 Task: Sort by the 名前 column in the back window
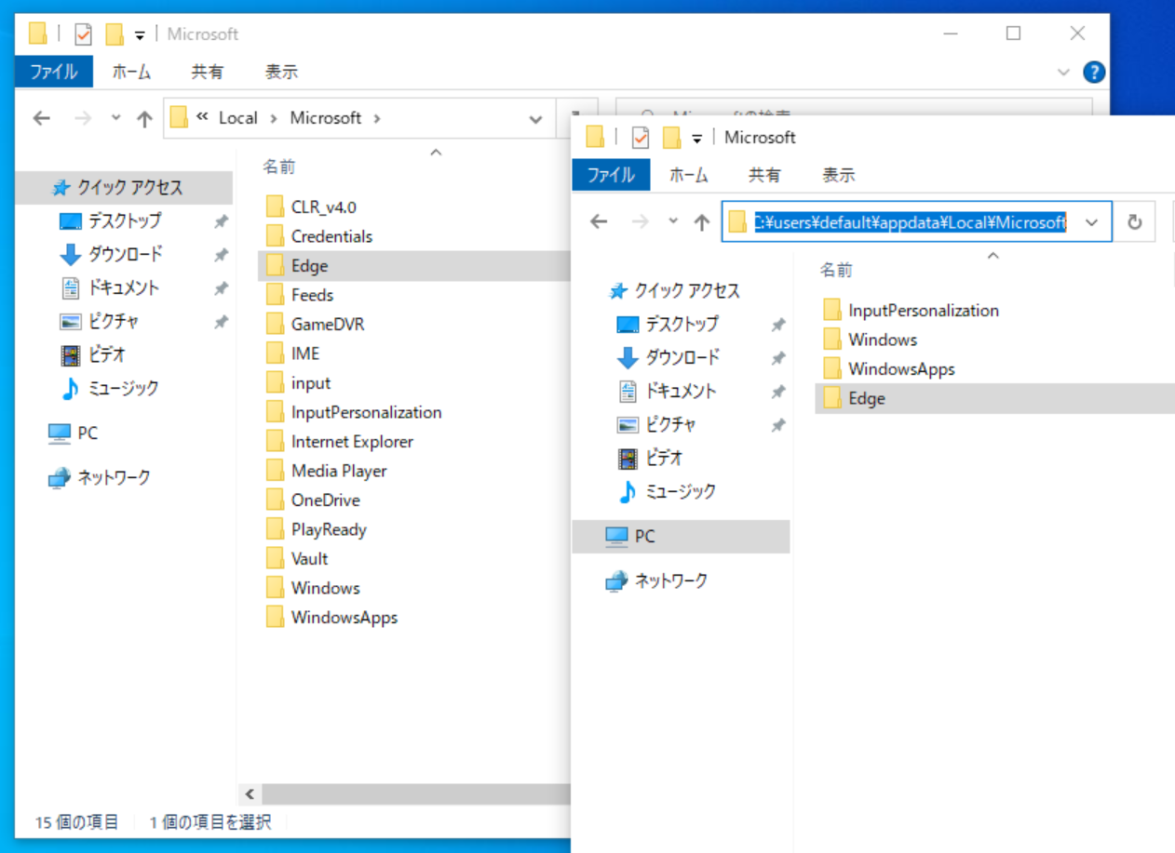click(x=278, y=167)
